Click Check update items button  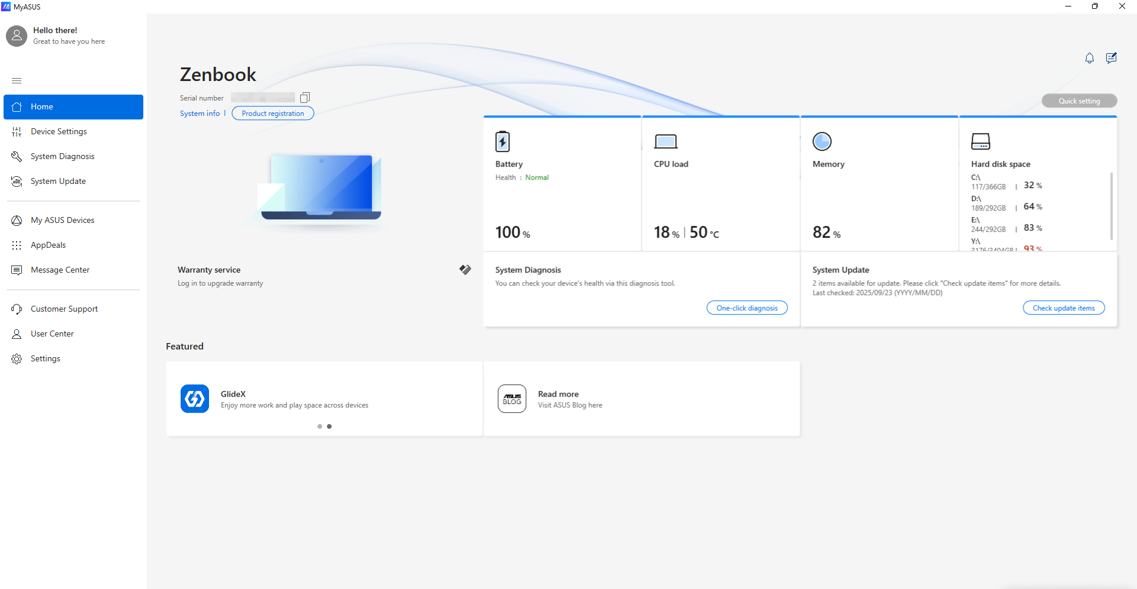(x=1064, y=308)
